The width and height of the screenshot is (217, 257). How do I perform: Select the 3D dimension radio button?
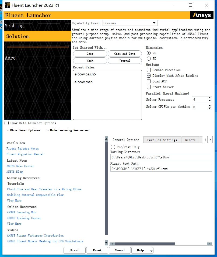coord(149,58)
